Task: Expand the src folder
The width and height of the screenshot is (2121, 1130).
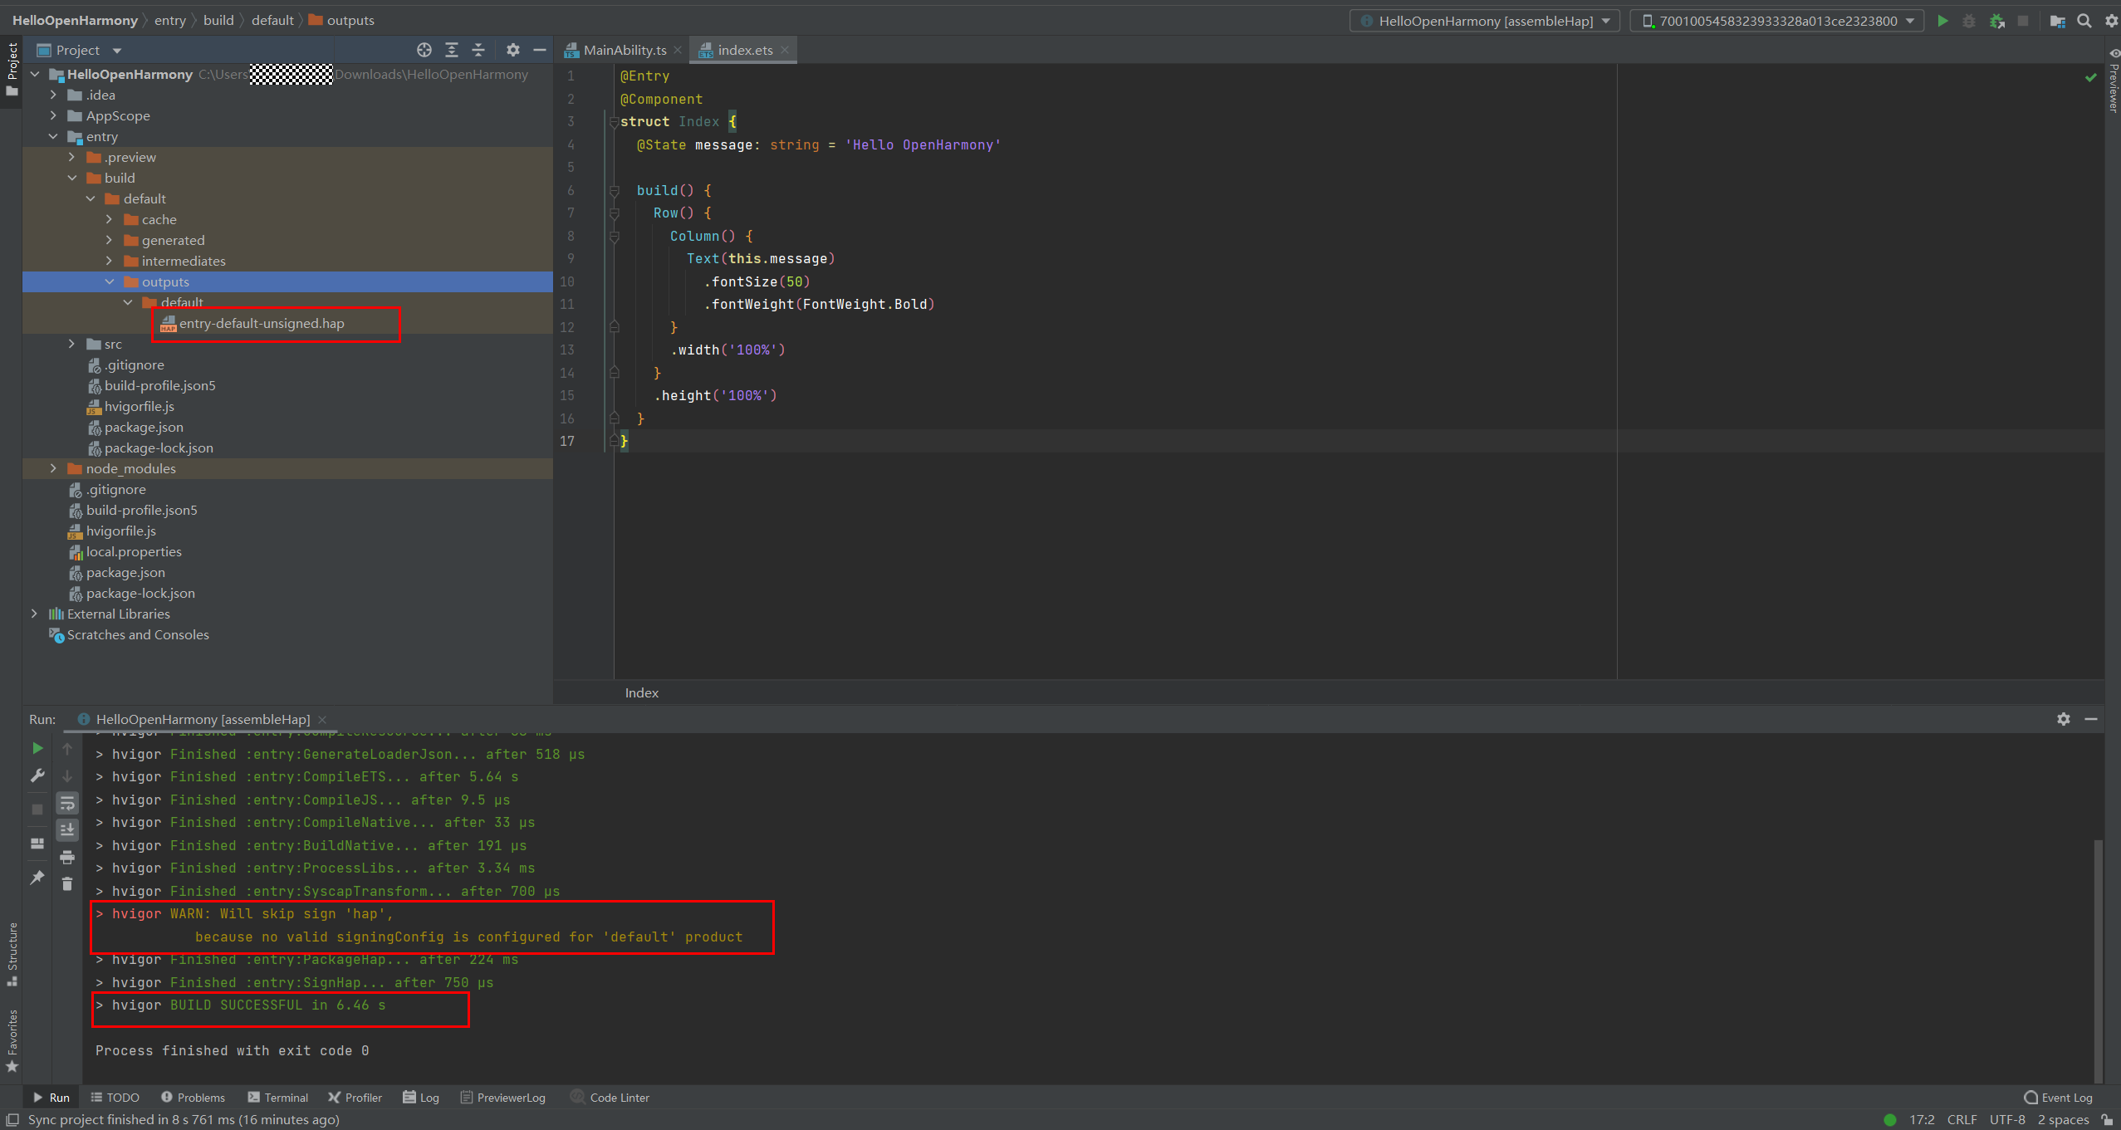Action: 71,344
